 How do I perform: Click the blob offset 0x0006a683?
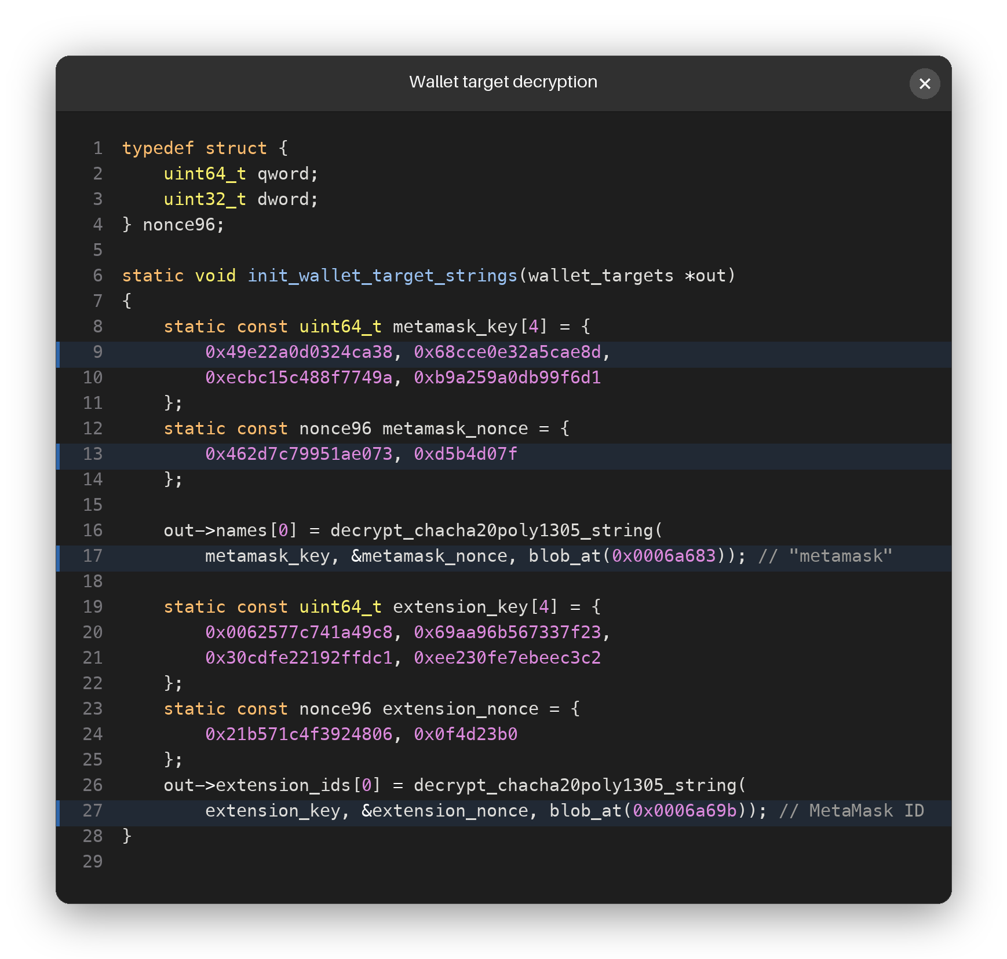pos(664,556)
